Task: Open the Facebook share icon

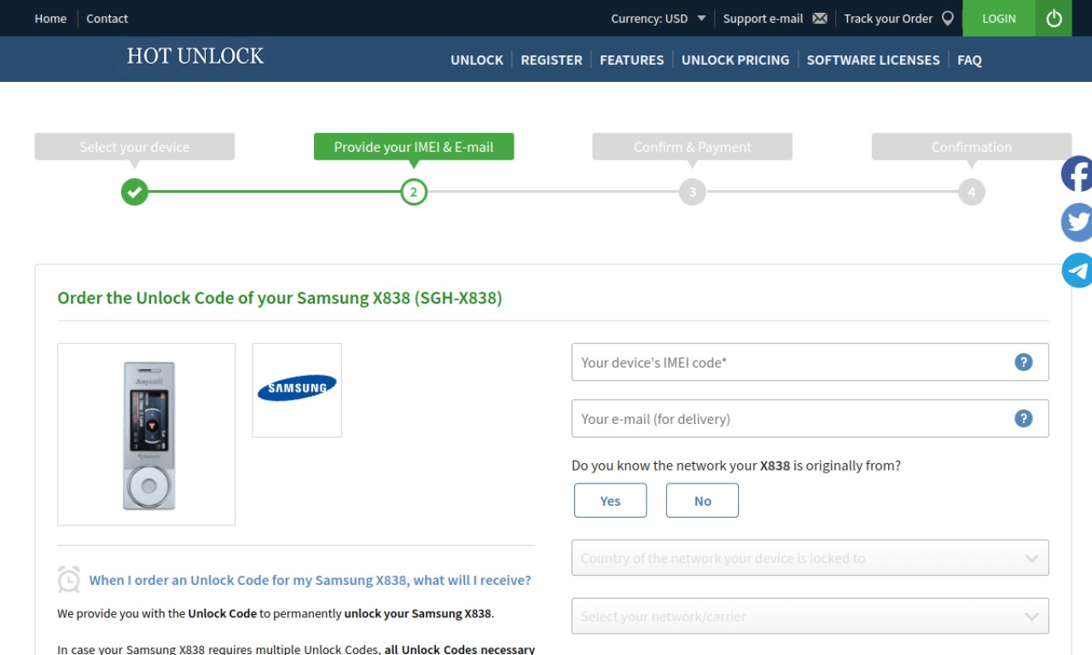Action: pos(1077,174)
